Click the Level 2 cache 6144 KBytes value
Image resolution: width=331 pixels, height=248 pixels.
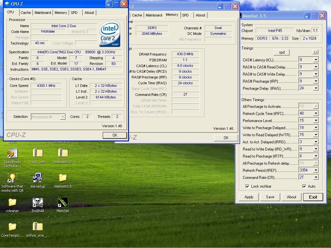[106, 97]
